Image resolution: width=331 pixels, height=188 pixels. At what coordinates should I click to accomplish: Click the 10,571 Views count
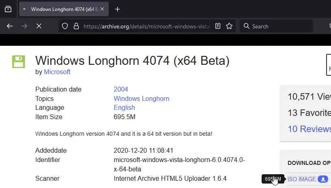pos(309,97)
